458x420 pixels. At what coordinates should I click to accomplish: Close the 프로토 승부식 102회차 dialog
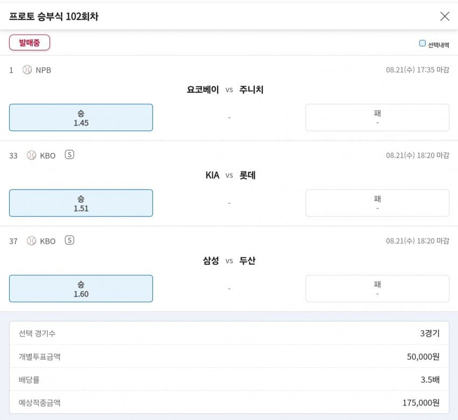click(445, 16)
